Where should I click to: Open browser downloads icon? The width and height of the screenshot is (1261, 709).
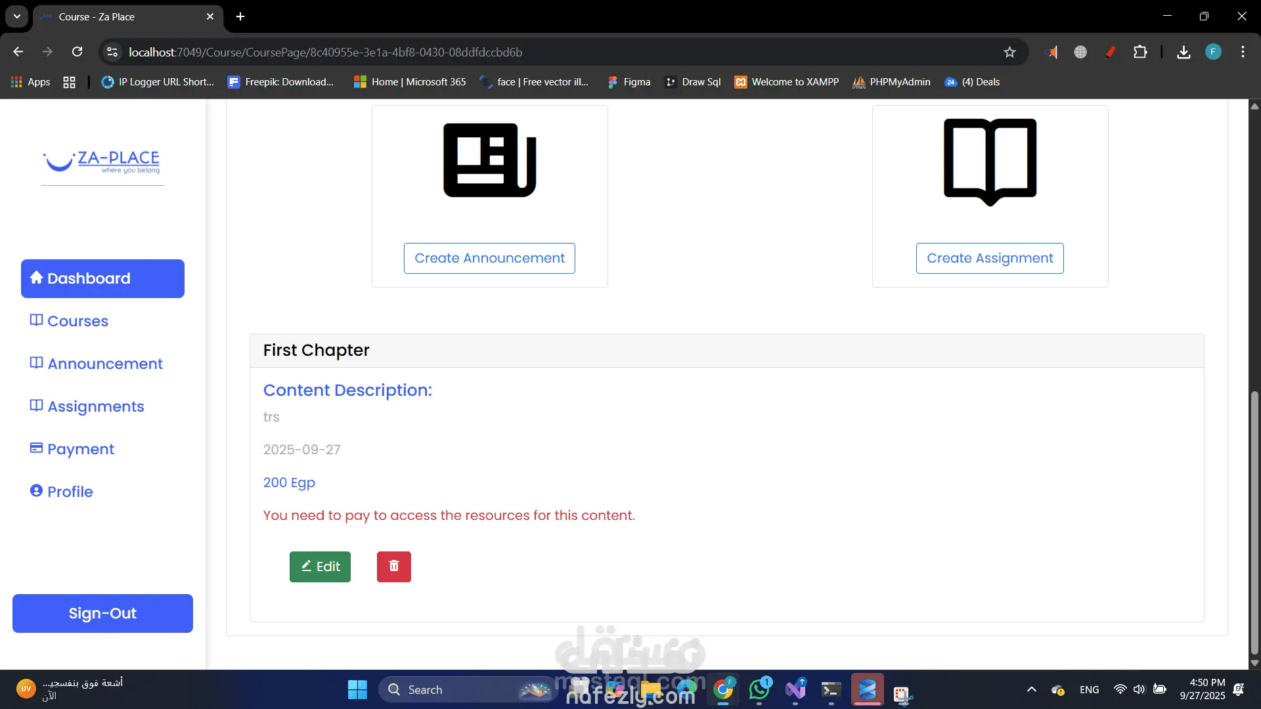click(x=1184, y=52)
